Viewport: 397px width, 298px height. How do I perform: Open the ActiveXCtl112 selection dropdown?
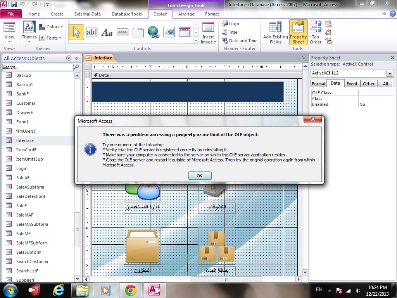(390, 73)
